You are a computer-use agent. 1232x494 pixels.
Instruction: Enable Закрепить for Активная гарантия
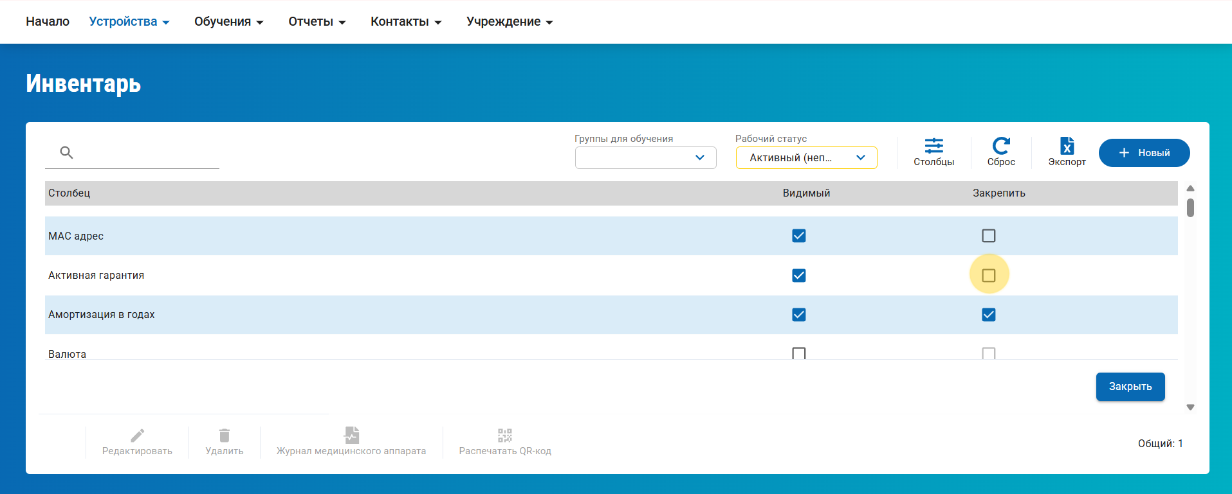point(988,276)
